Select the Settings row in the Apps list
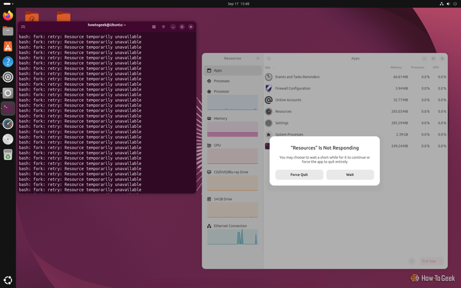461x288 pixels. pyautogui.click(x=355, y=123)
